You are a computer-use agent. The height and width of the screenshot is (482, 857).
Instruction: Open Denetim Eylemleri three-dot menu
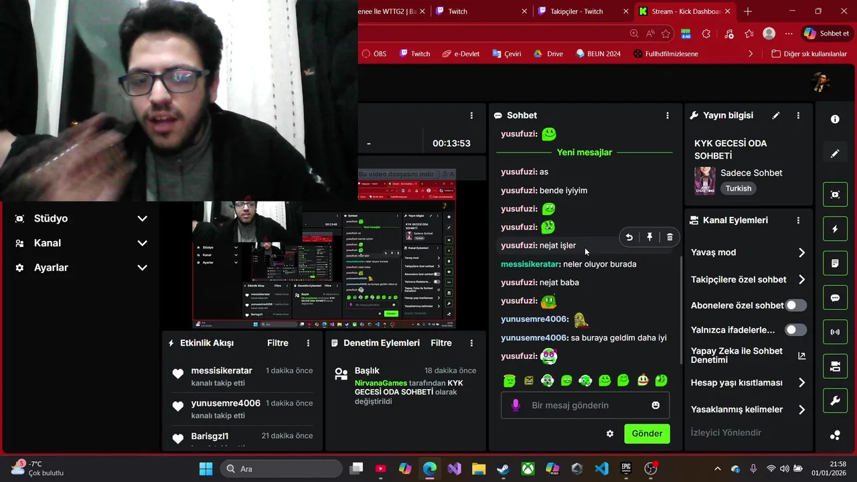tap(471, 343)
